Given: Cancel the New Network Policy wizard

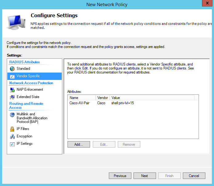Looking at the screenshot, I should point(194,176).
